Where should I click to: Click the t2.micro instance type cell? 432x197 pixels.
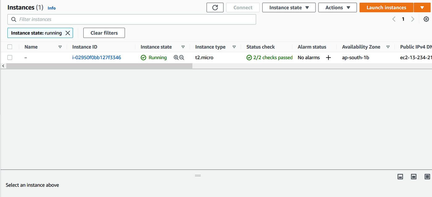click(x=204, y=57)
